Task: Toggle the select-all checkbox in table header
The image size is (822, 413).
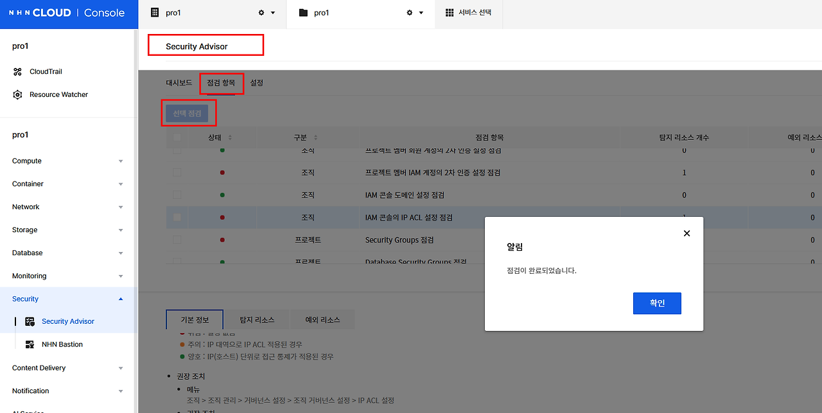Action: click(x=177, y=137)
